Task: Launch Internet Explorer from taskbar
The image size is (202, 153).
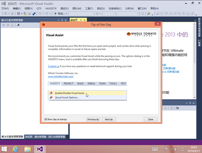Action: click(x=15, y=149)
